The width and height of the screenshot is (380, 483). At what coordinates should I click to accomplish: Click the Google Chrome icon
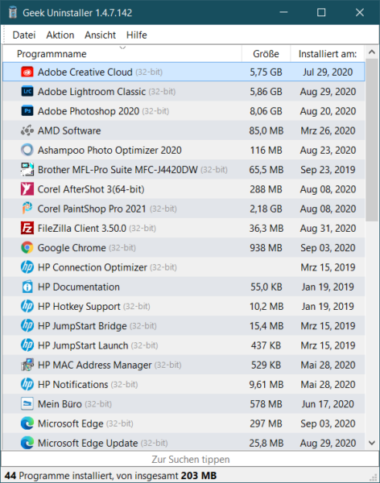pyautogui.click(x=27, y=248)
